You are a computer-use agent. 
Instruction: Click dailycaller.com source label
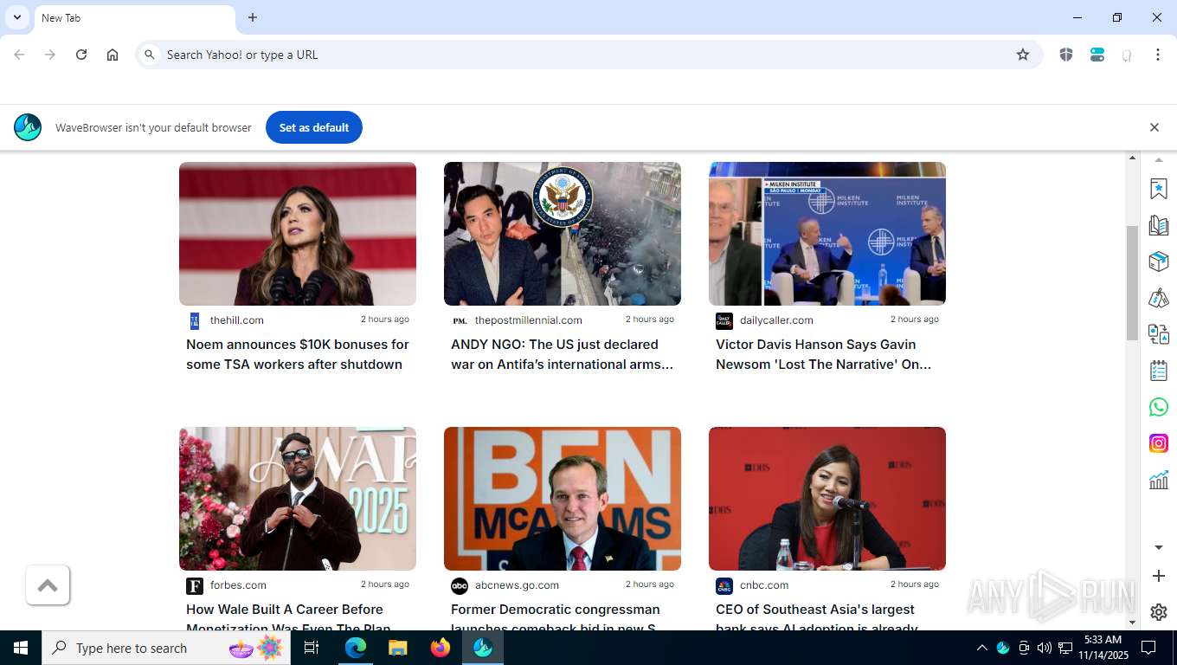click(x=776, y=320)
